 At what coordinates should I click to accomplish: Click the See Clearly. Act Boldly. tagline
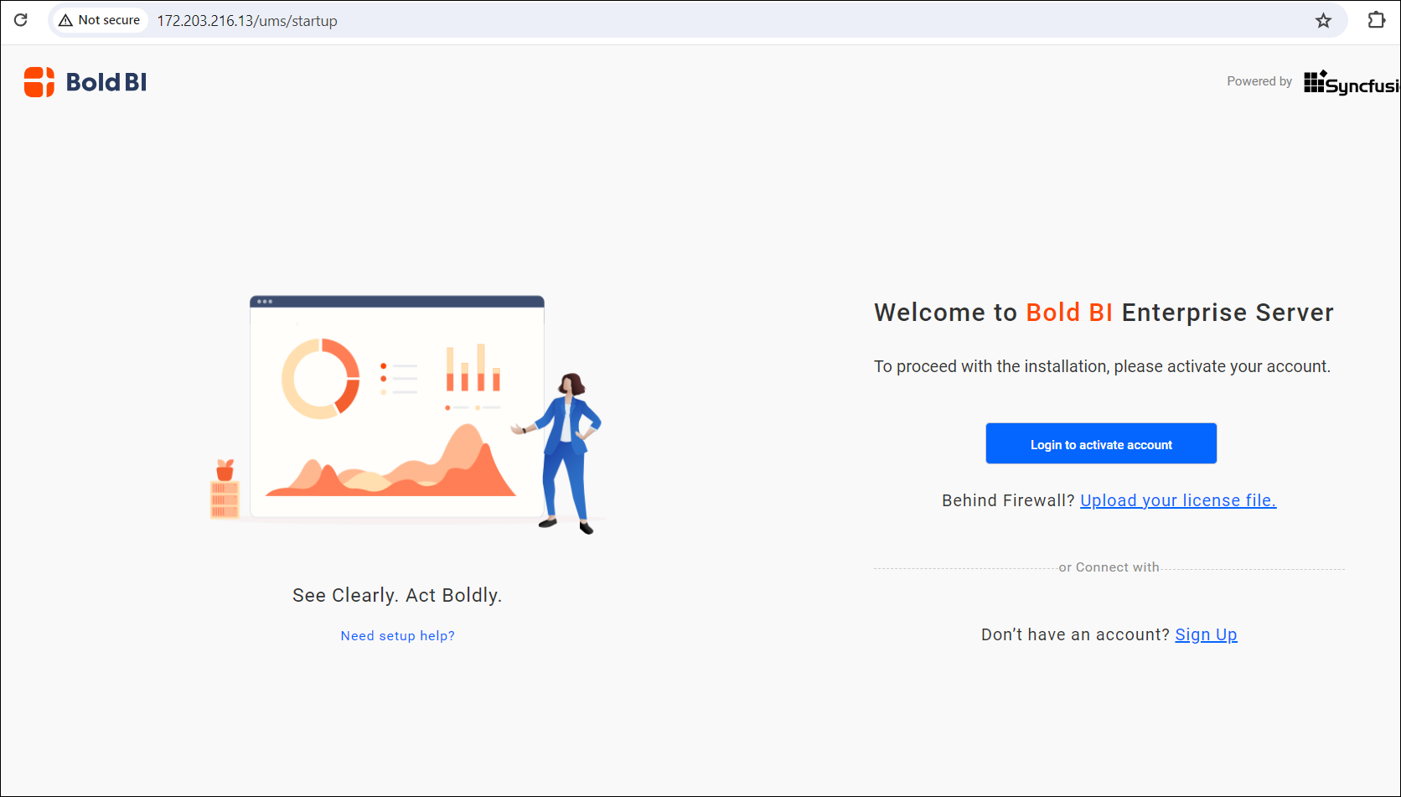point(397,595)
